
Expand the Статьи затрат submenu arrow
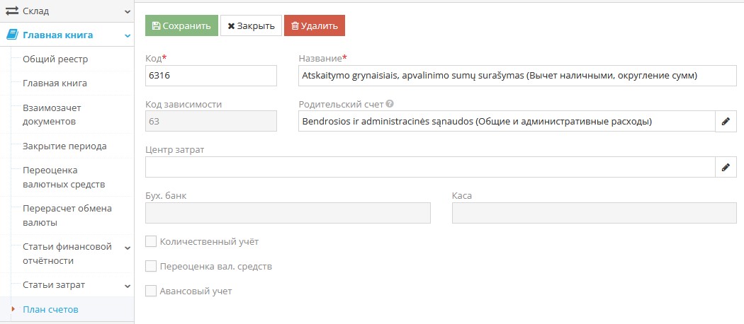click(x=128, y=286)
